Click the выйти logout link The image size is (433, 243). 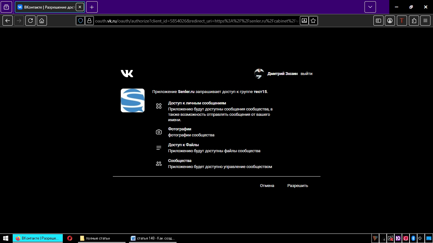point(306,74)
